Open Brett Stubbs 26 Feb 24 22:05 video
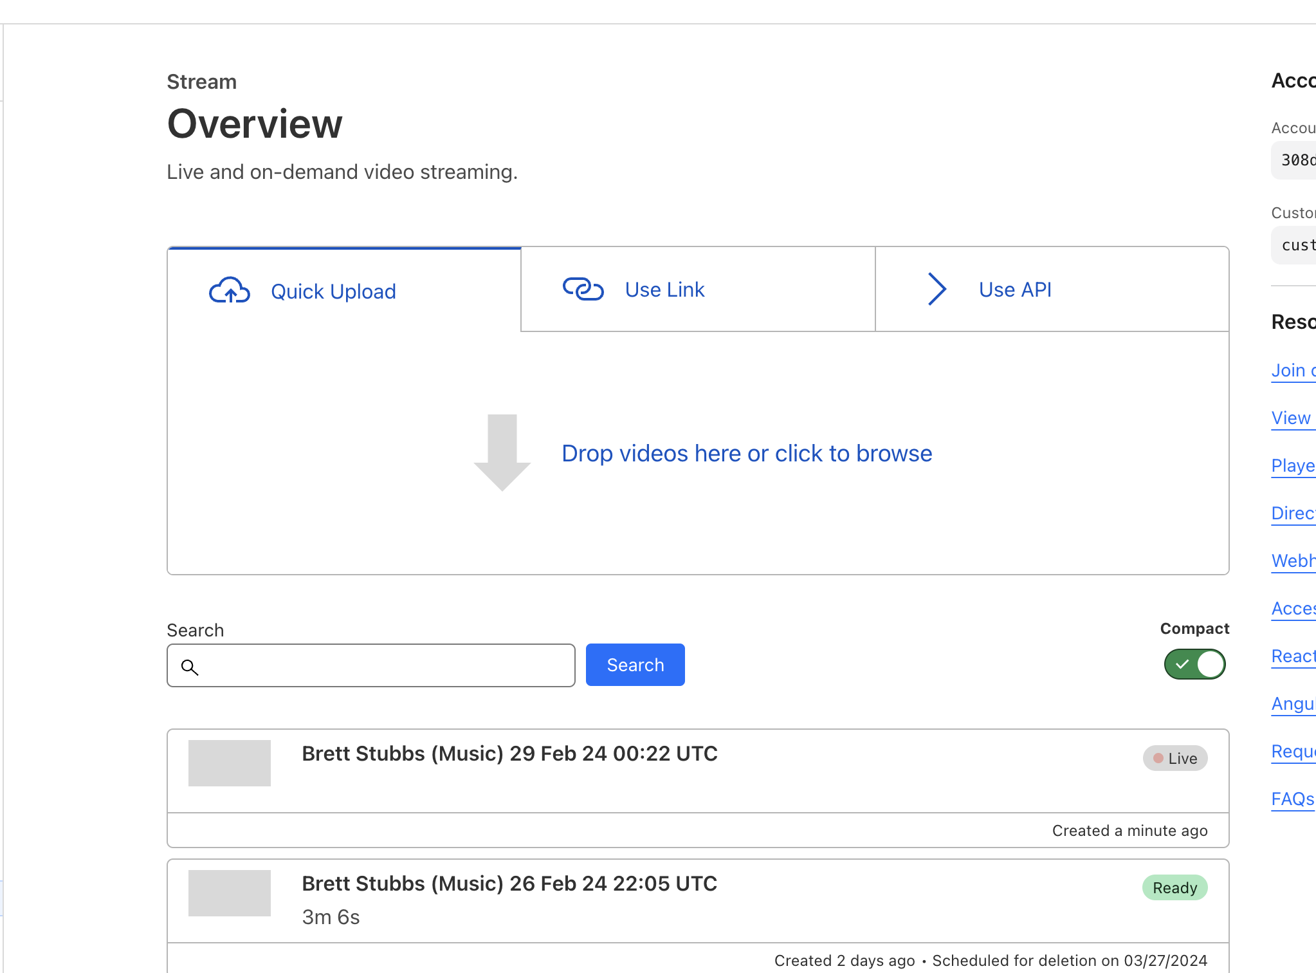This screenshot has width=1316, height=973. tap(509, 884)
